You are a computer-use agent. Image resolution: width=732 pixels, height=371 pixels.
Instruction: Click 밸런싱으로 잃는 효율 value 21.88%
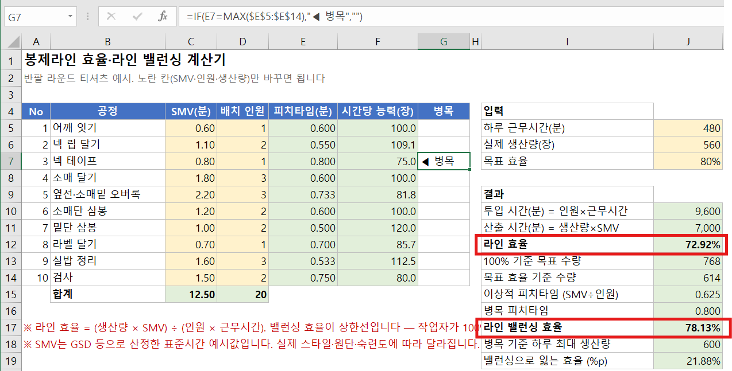pyautogui.click(x=688, y=361)
